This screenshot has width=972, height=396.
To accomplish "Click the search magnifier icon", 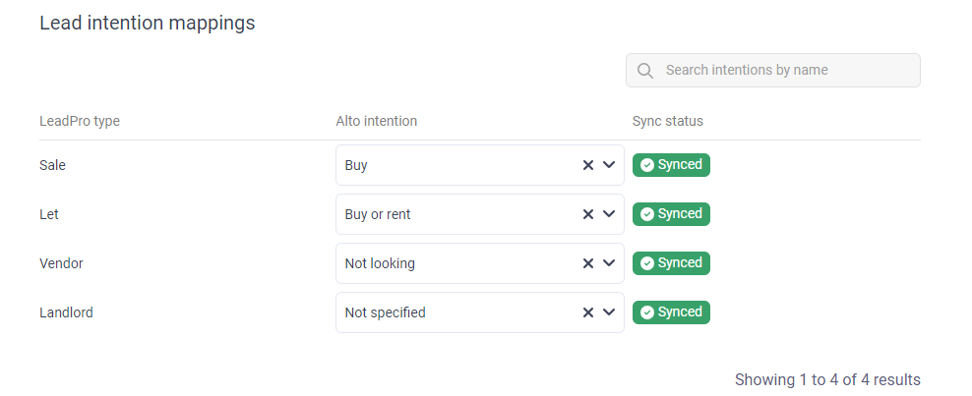I will 645,71.
